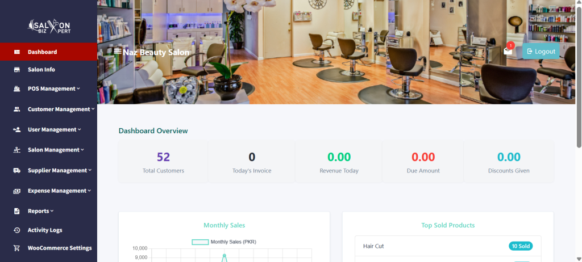Click the Activity Logs history icon
Viewport: 582px width, 262px height.
[16, 230]
